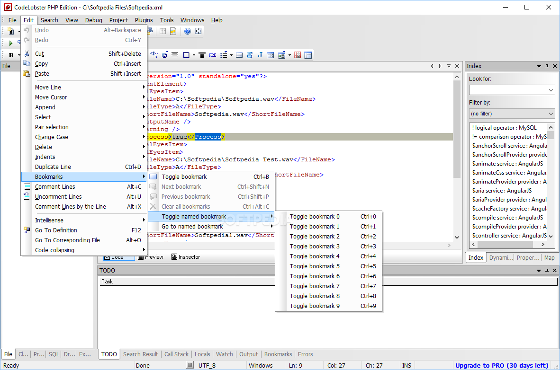Click the New file toolbar icon

(x=11, y=31)
